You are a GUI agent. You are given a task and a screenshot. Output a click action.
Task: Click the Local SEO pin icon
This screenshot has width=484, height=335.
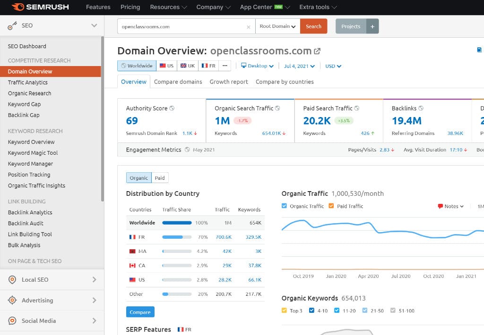[x=12, y=279]
